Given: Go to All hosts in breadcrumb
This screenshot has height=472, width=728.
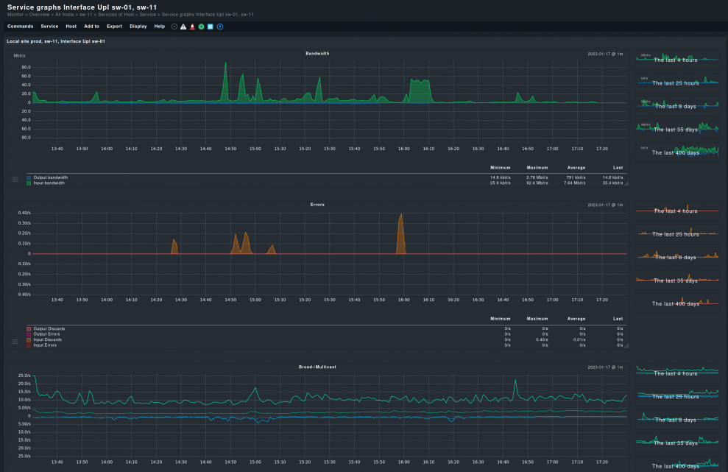Looking at the screenshot, I should coord(66,14).
